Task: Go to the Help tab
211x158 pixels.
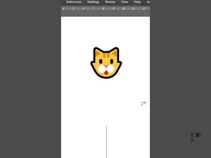Action: (137, 2)
